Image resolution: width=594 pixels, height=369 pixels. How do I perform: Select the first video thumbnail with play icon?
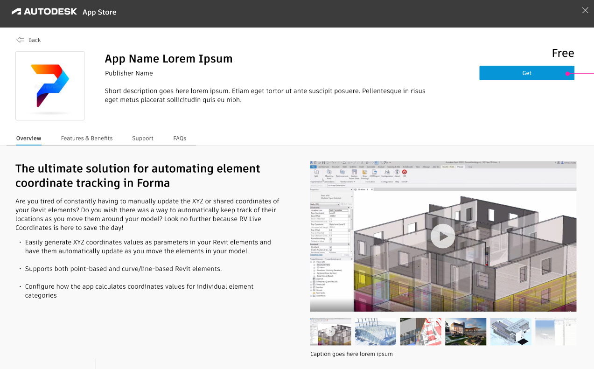click(330, 332)
